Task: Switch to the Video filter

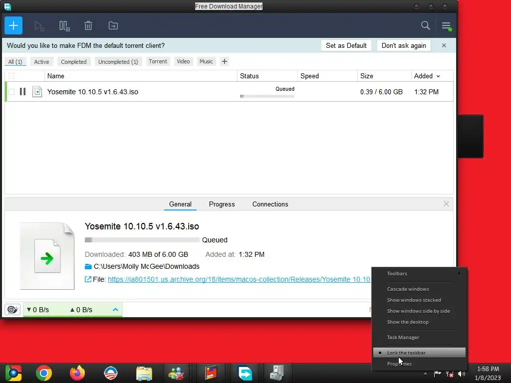Action: tap(183, 61)
